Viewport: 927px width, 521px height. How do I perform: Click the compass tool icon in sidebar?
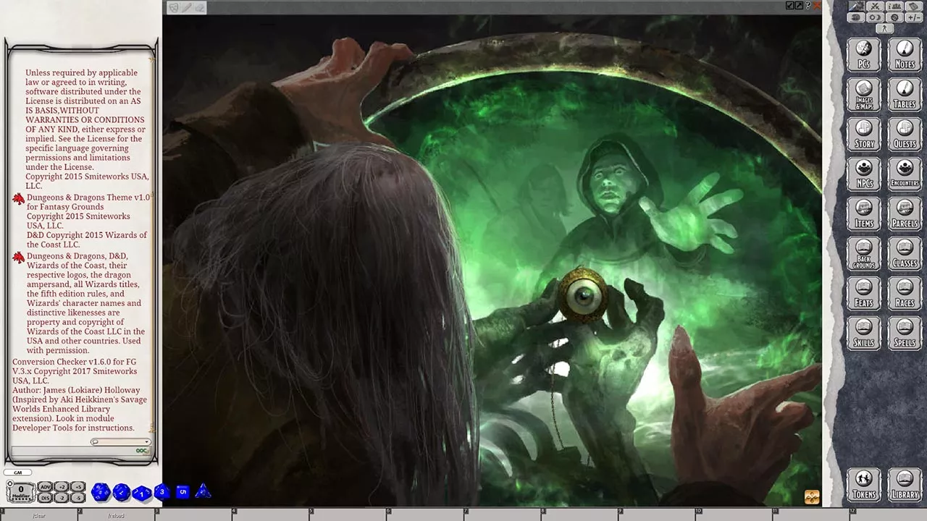tap(884, 28)
